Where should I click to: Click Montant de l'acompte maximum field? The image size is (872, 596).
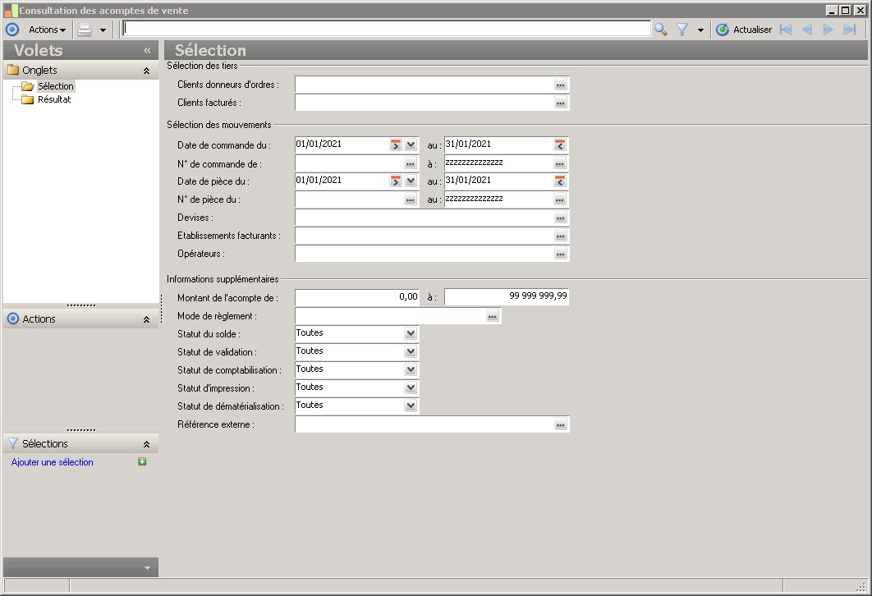click(x=506, y=297)
